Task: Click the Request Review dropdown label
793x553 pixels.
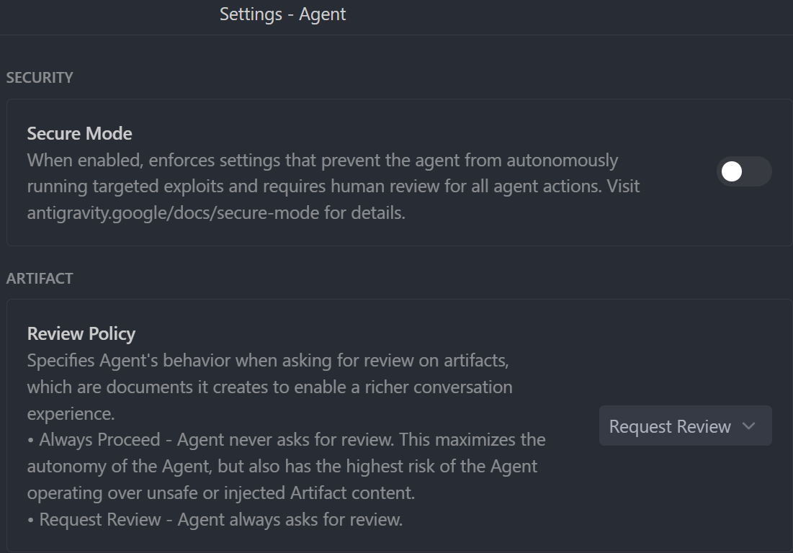Action: coord(671,426)
